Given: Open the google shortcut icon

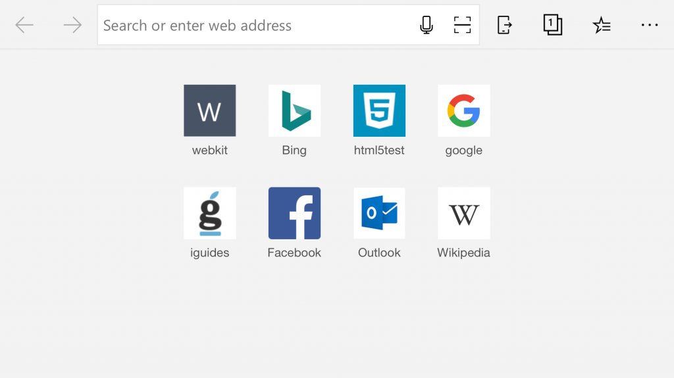Looking at the screenshot, I should tap(464, 110).
